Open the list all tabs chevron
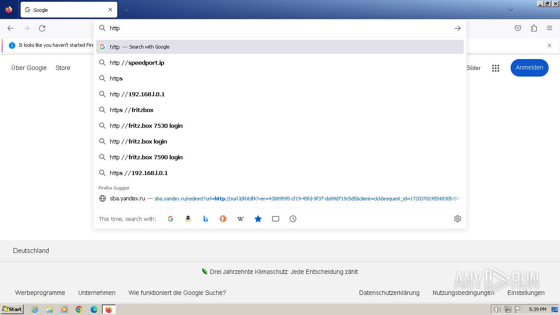The width and height of the screenshot is (560, 315). coord(510,10)
